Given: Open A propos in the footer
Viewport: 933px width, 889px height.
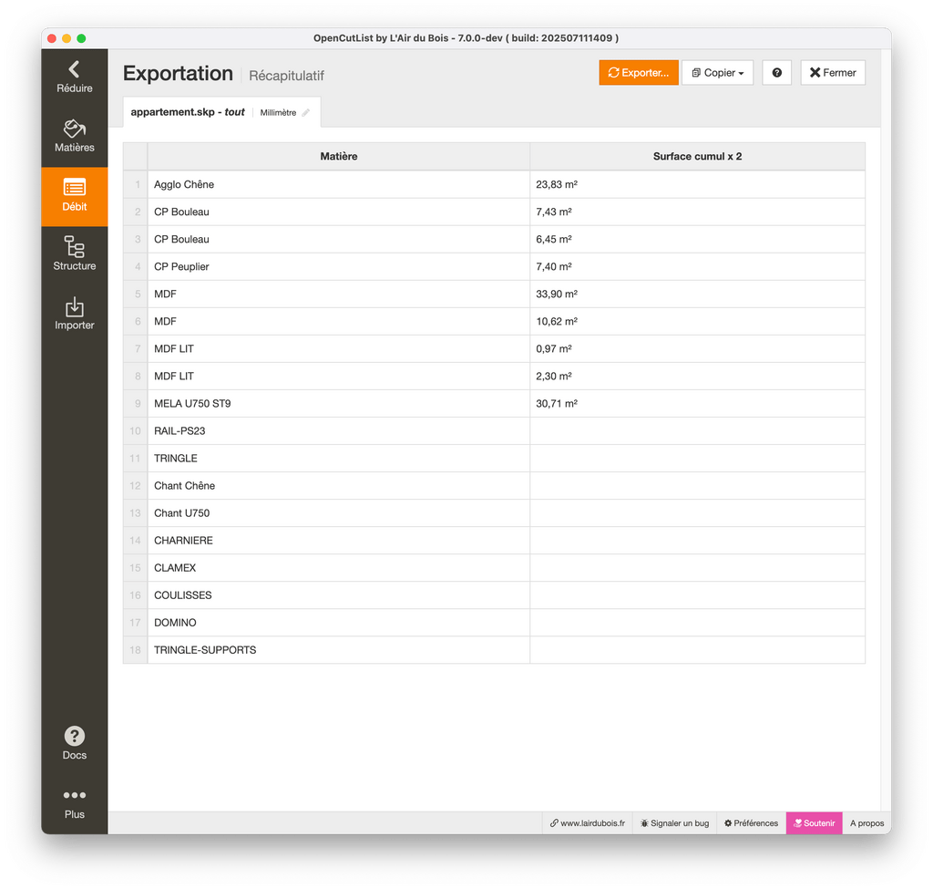Looking at the screenshot, I should pos(866,823).
